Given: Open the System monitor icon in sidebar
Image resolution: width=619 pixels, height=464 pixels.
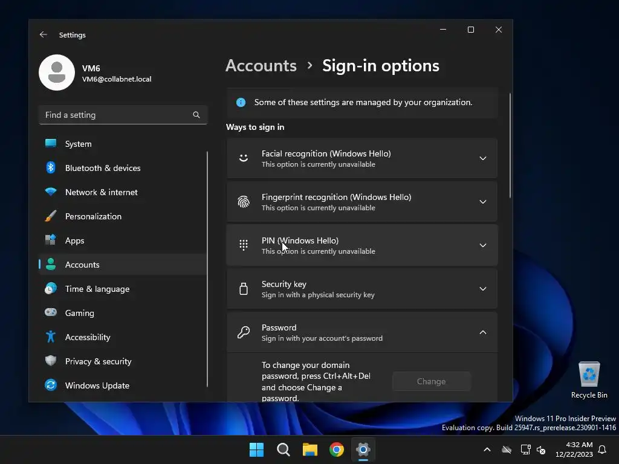Looking at the screenshot, I should click(x=51, y=144).
